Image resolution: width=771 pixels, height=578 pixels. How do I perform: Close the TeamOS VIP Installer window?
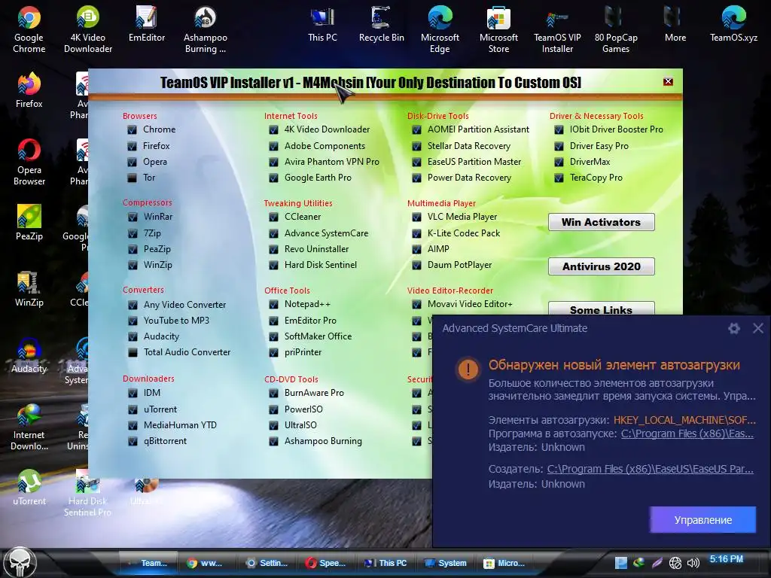[668, 81]
